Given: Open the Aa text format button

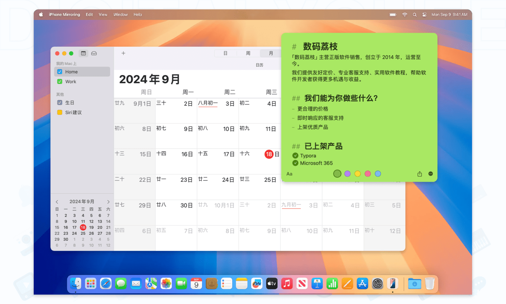Looking at the screenshot, I should 289,174.
